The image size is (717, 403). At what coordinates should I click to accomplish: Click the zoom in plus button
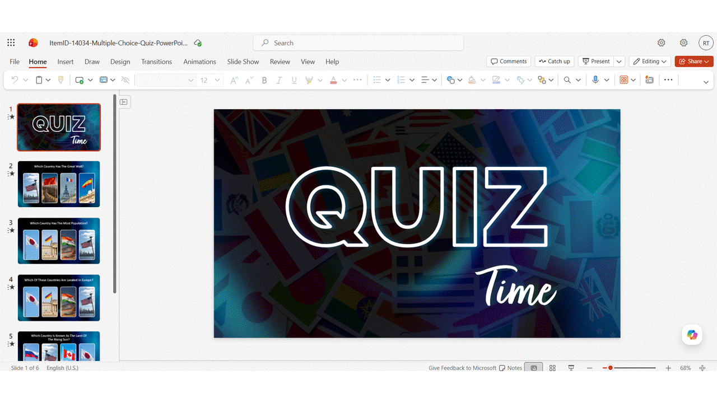[668, 368]
